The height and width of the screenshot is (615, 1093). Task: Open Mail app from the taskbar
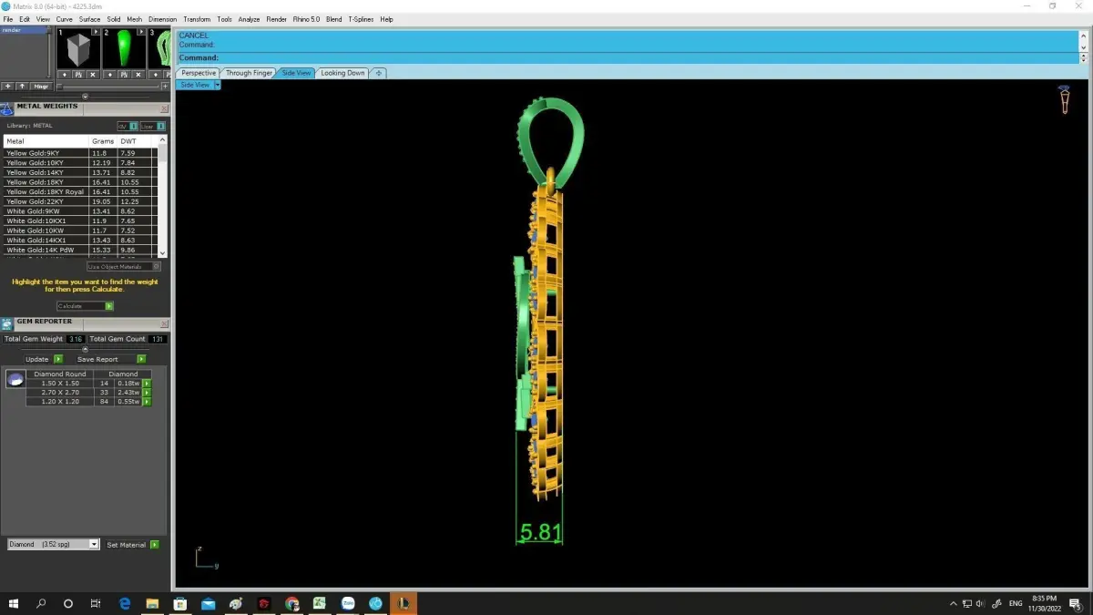pyautogui.click(x=209, y=603)
